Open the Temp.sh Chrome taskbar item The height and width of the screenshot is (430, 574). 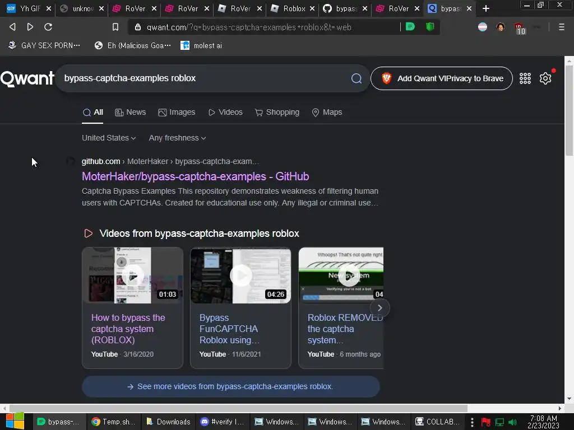[x=114, y=422]
